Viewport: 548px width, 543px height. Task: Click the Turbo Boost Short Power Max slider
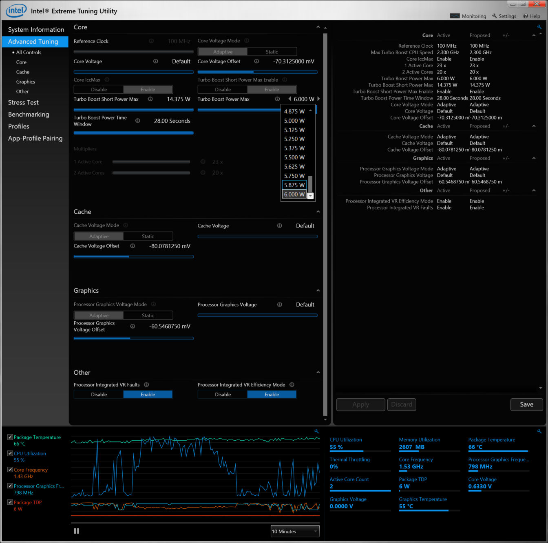133,110
